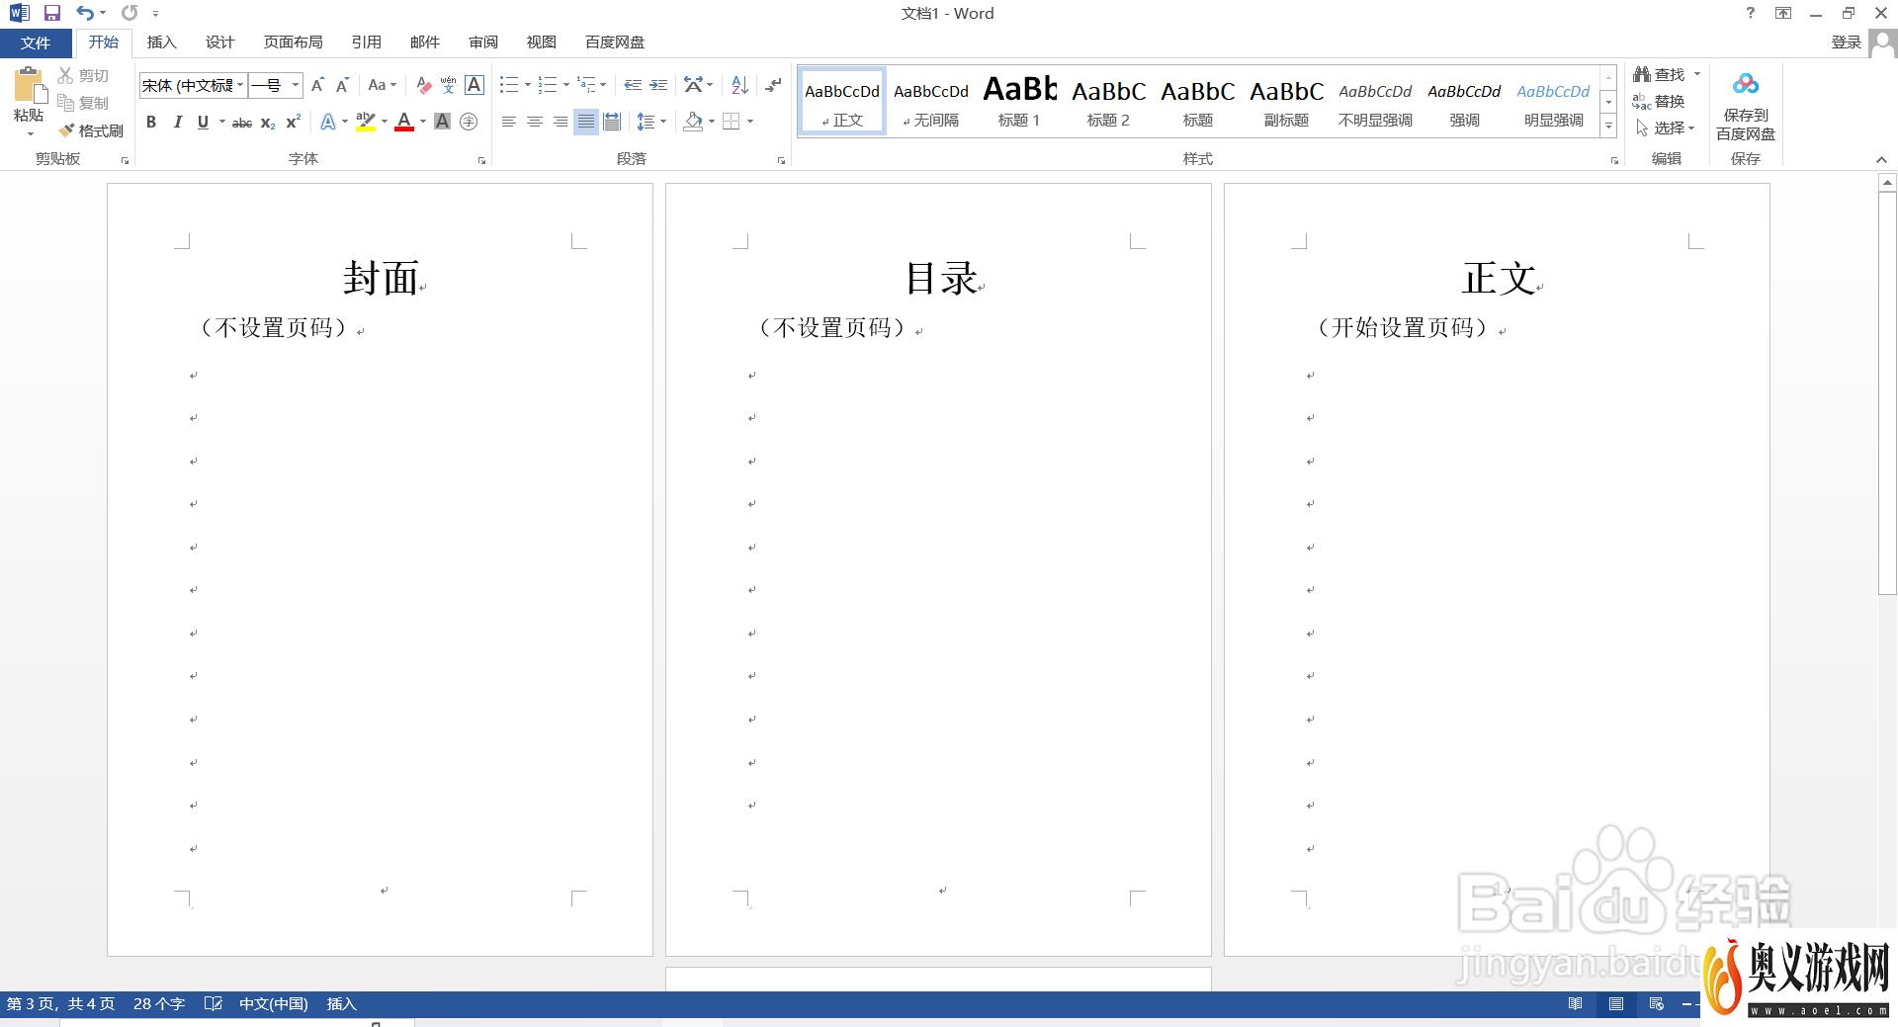Open Change Case (Aa) dropdown

coord(382,85)
